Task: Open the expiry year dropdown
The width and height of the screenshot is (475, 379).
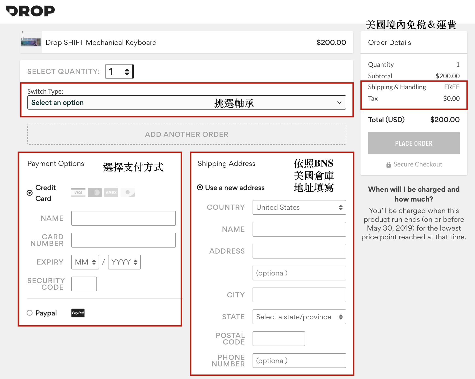Action: click(124, 262)
